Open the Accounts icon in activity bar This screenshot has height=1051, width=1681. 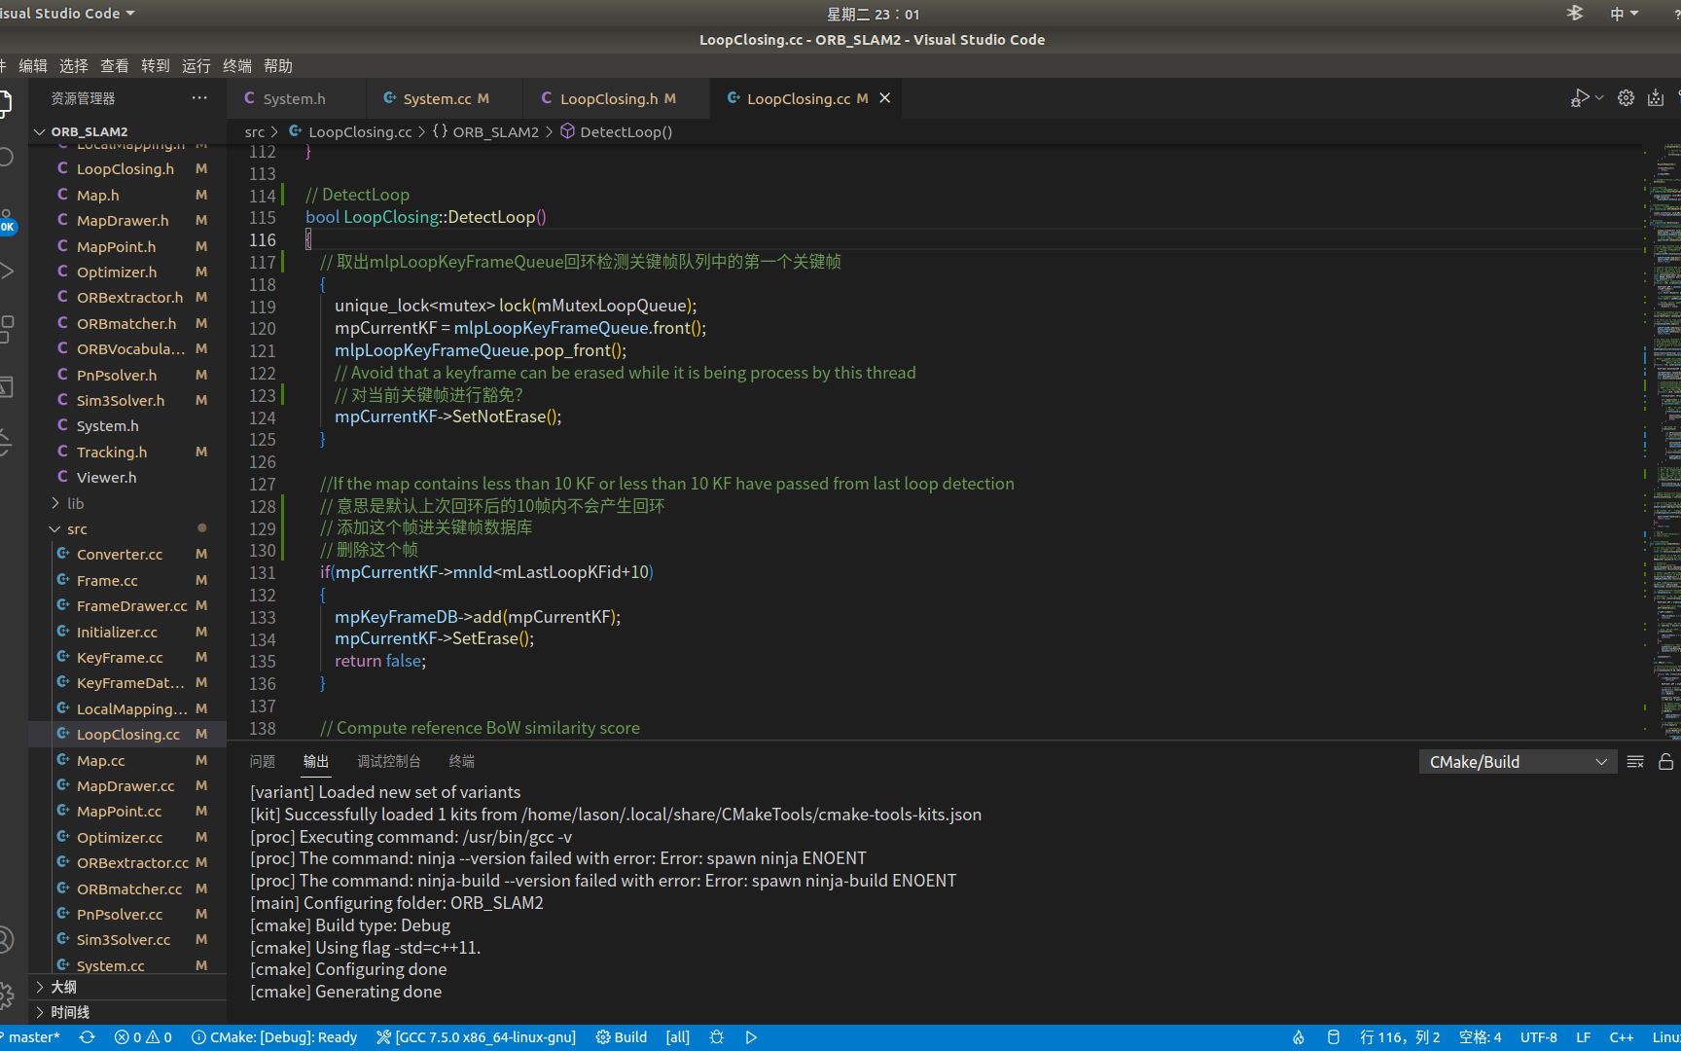coord(6,939)
